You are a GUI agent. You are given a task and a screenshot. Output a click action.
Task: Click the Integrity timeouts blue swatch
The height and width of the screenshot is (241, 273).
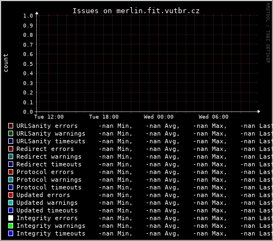(11, 233)
